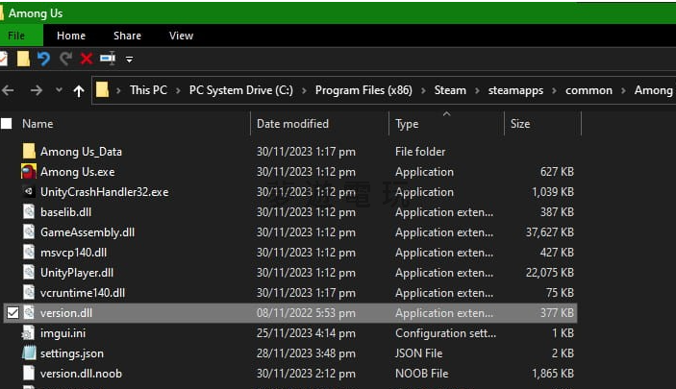The width and height of the screenshot is (676, 389).
Task: Select the Among Us.exe application icon
Action: point(29,172)
